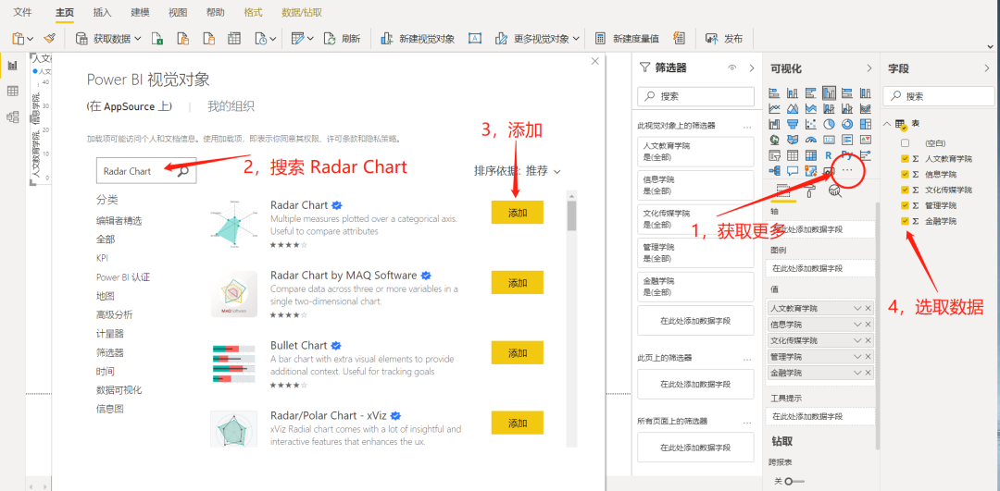Viewport: 1000px width, 491px height.
Task: Select the KPI visual
Action: coord(866,140)
